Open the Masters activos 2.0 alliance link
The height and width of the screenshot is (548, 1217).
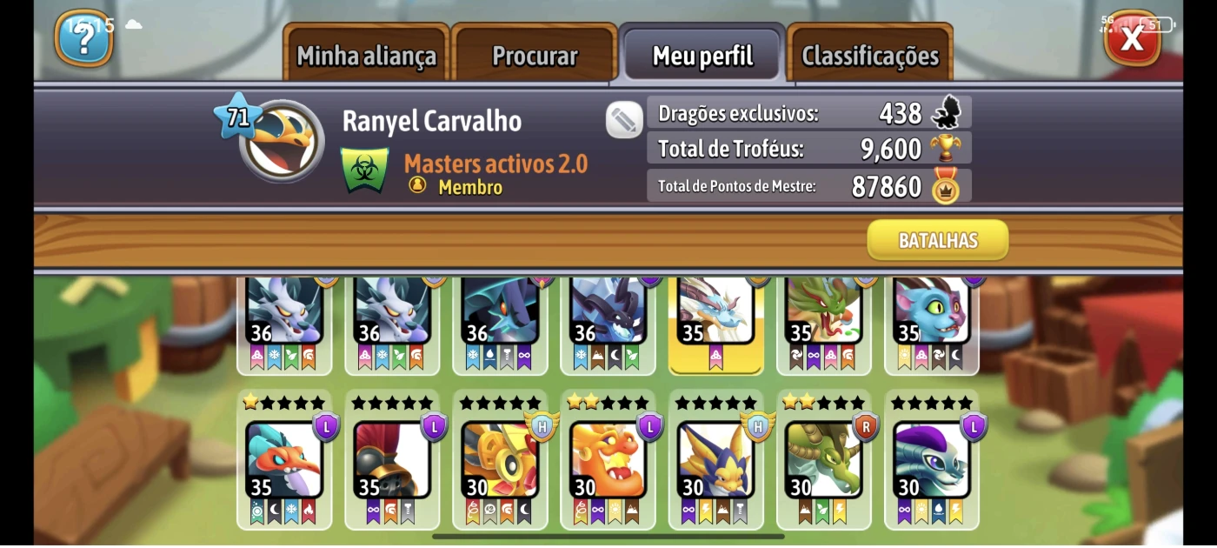(x=495, y=164)
